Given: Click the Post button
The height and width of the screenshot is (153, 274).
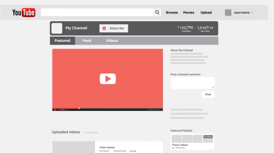Looking at the screenshot, I should click(x=208, y=94).
